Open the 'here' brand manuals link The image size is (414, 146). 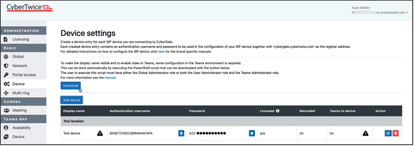pos(161,52)
